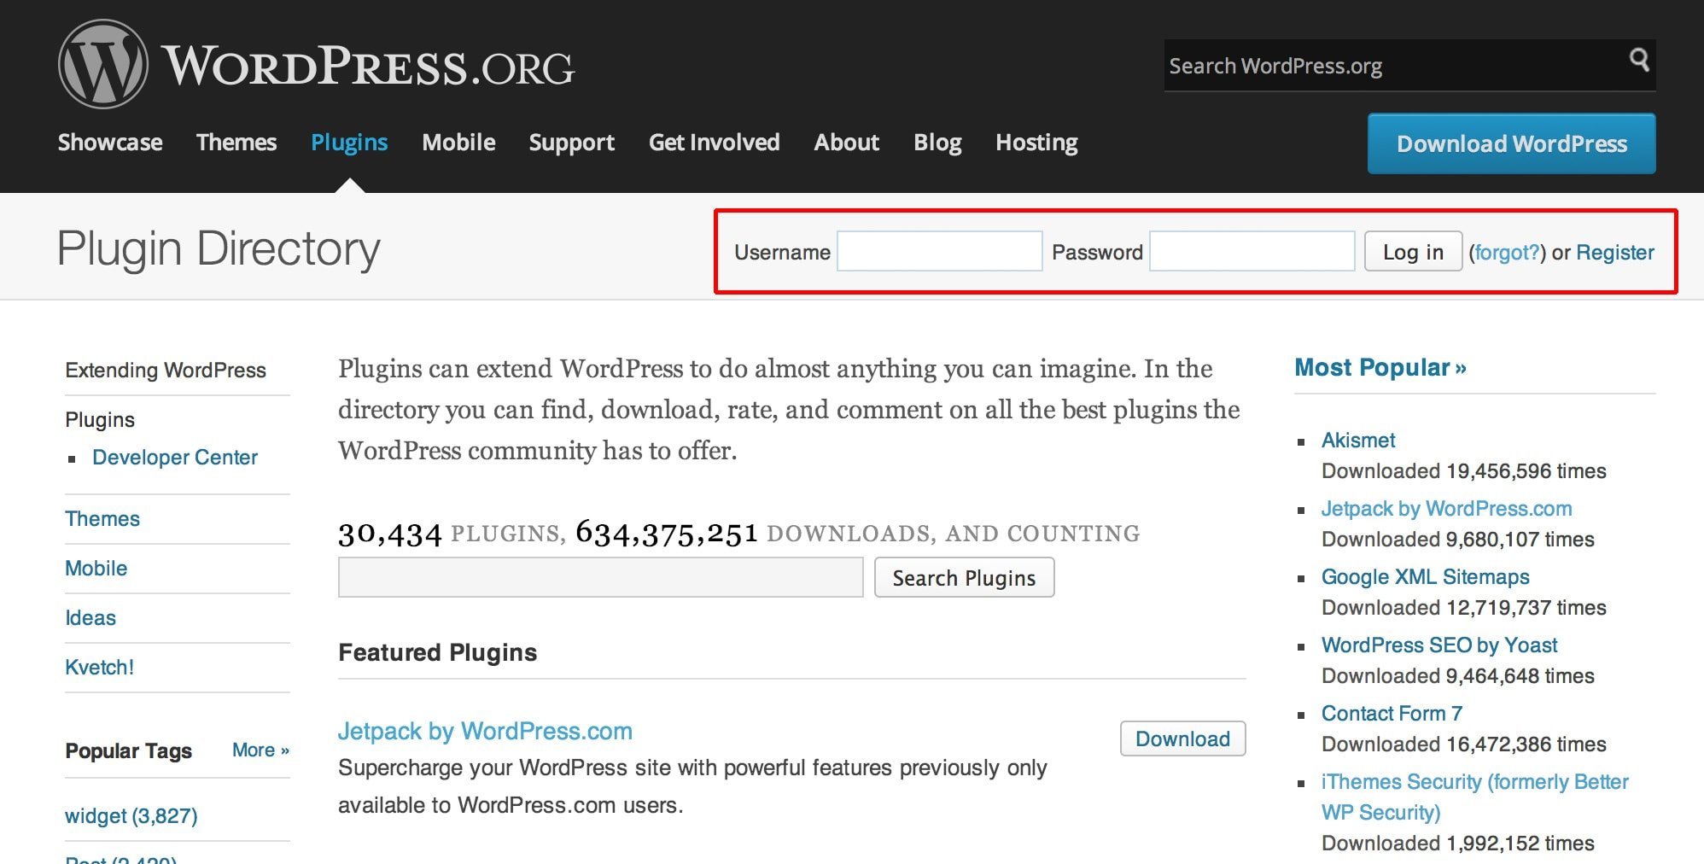
Task: Click the forgot? password link
Action: (1507, 253)
